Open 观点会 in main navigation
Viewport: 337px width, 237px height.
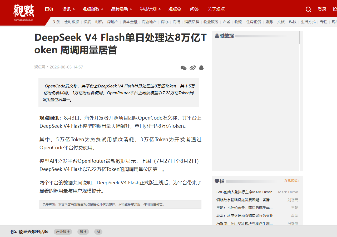pyautogui.click(x=175, y=9)
